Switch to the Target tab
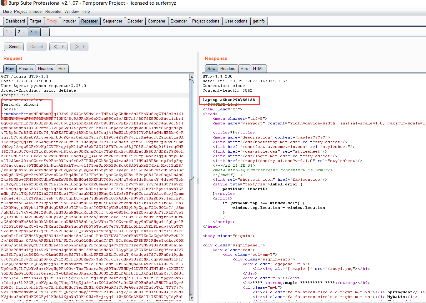This screenshot has width=426, height=303. (x=36, y=21)
